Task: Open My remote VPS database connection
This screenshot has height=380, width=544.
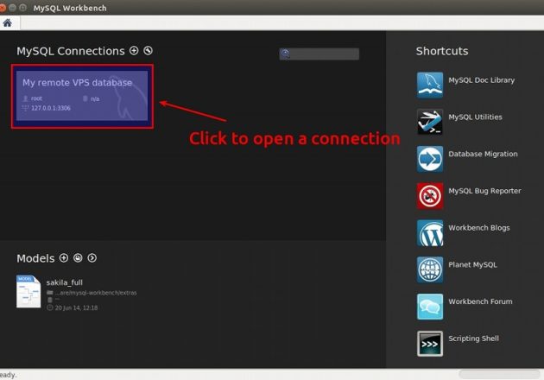Action: [x=82, y=96]
